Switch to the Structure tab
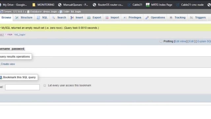This screenshot has height=119, width=211. [x=24, y=18]
